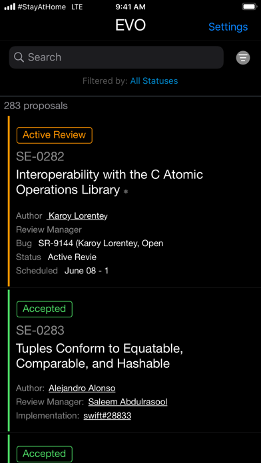Tap the EVO title in navigation bar

(130, 26)
